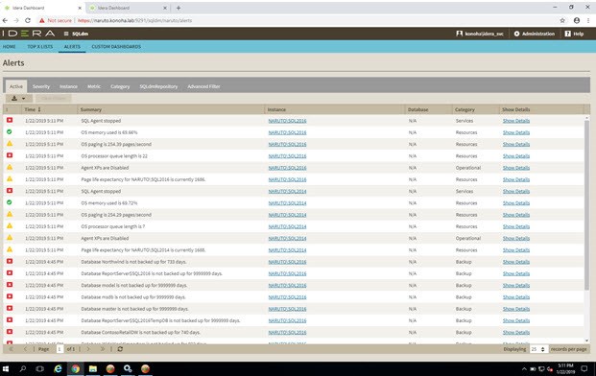Open the Custom Dashboards tab
596x376 pixels.
pos(116,46)
